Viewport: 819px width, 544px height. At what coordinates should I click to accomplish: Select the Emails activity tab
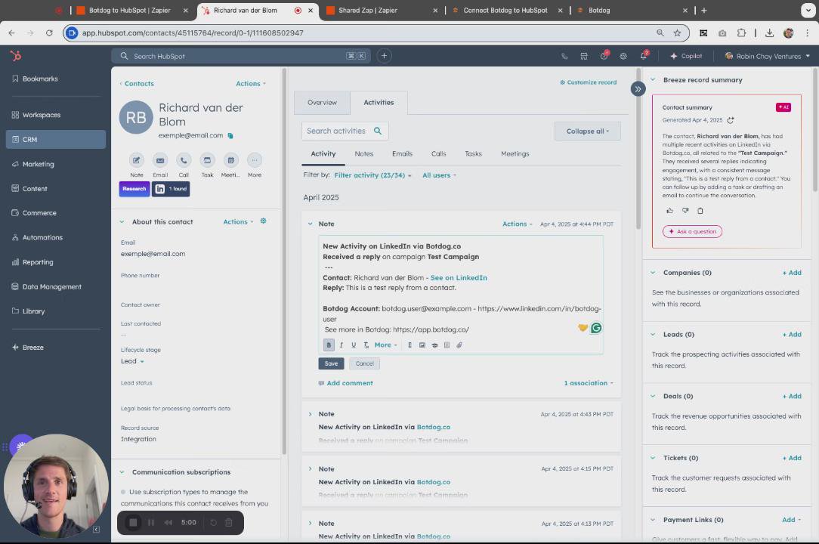pos(402,153)
